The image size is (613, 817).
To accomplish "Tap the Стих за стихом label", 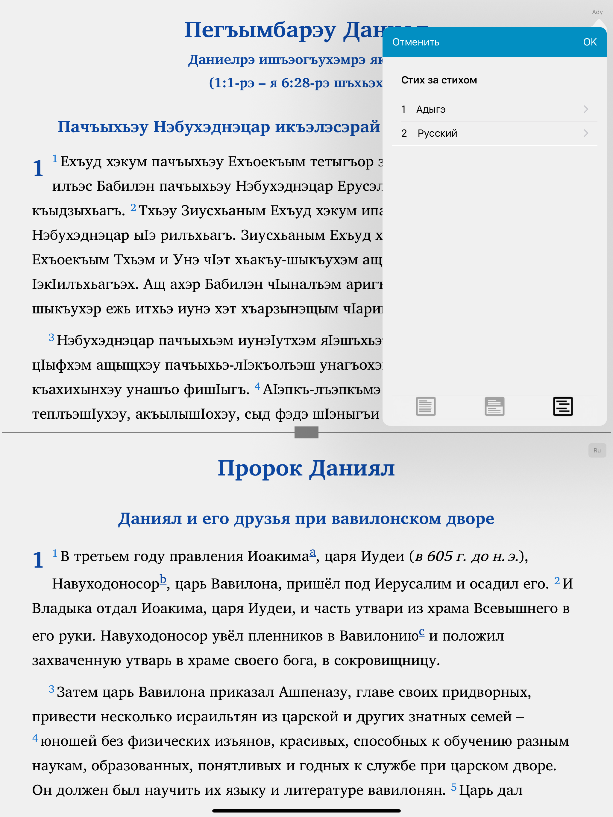I will click(439, 80).
